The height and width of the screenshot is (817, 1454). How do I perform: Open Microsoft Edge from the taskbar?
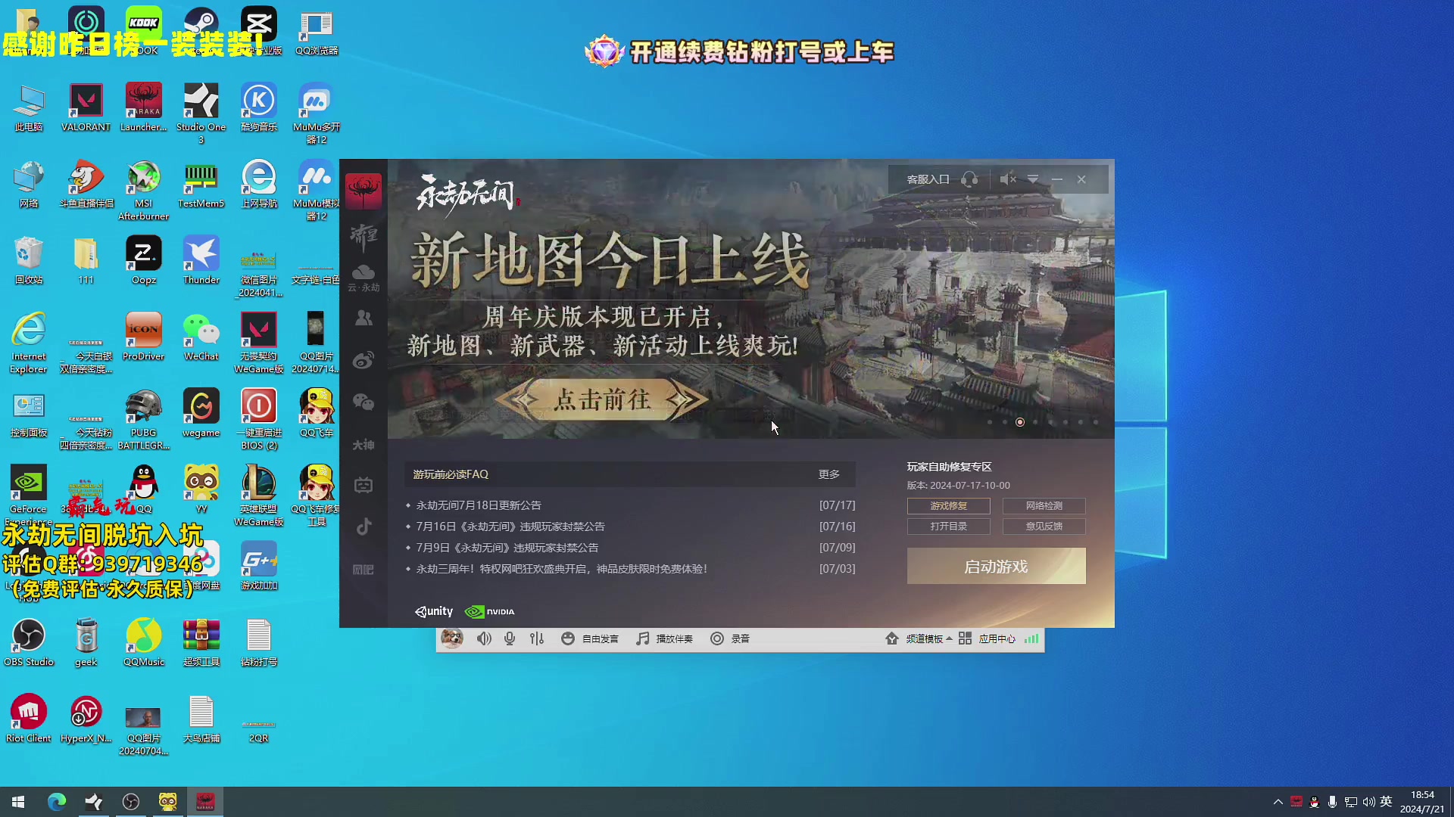point(57,802)
